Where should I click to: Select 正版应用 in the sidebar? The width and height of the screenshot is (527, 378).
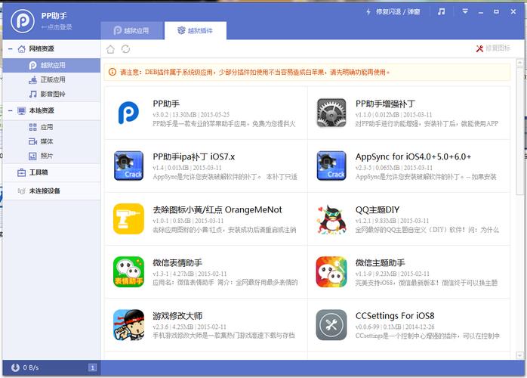[x=52, y=80]
